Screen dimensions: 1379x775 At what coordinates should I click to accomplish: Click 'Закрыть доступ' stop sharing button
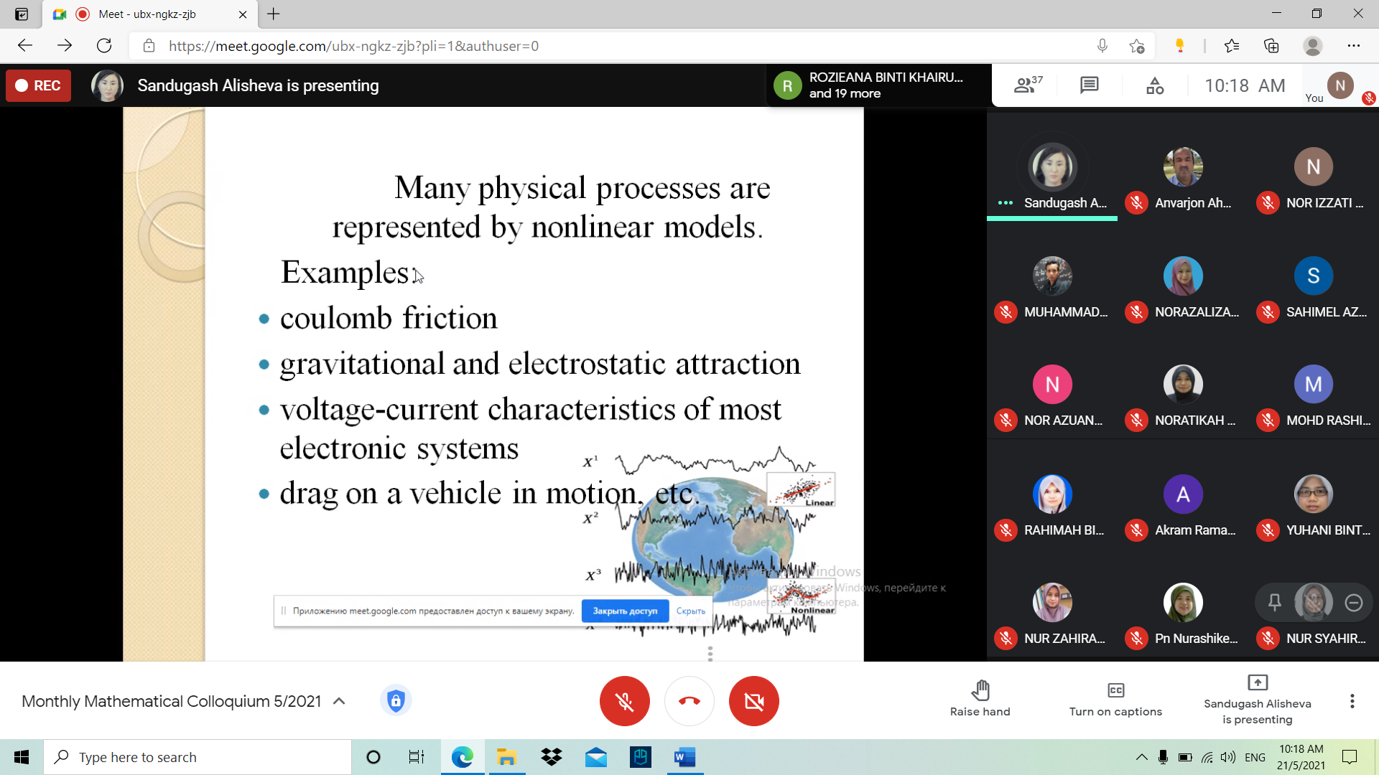[625, 611]
